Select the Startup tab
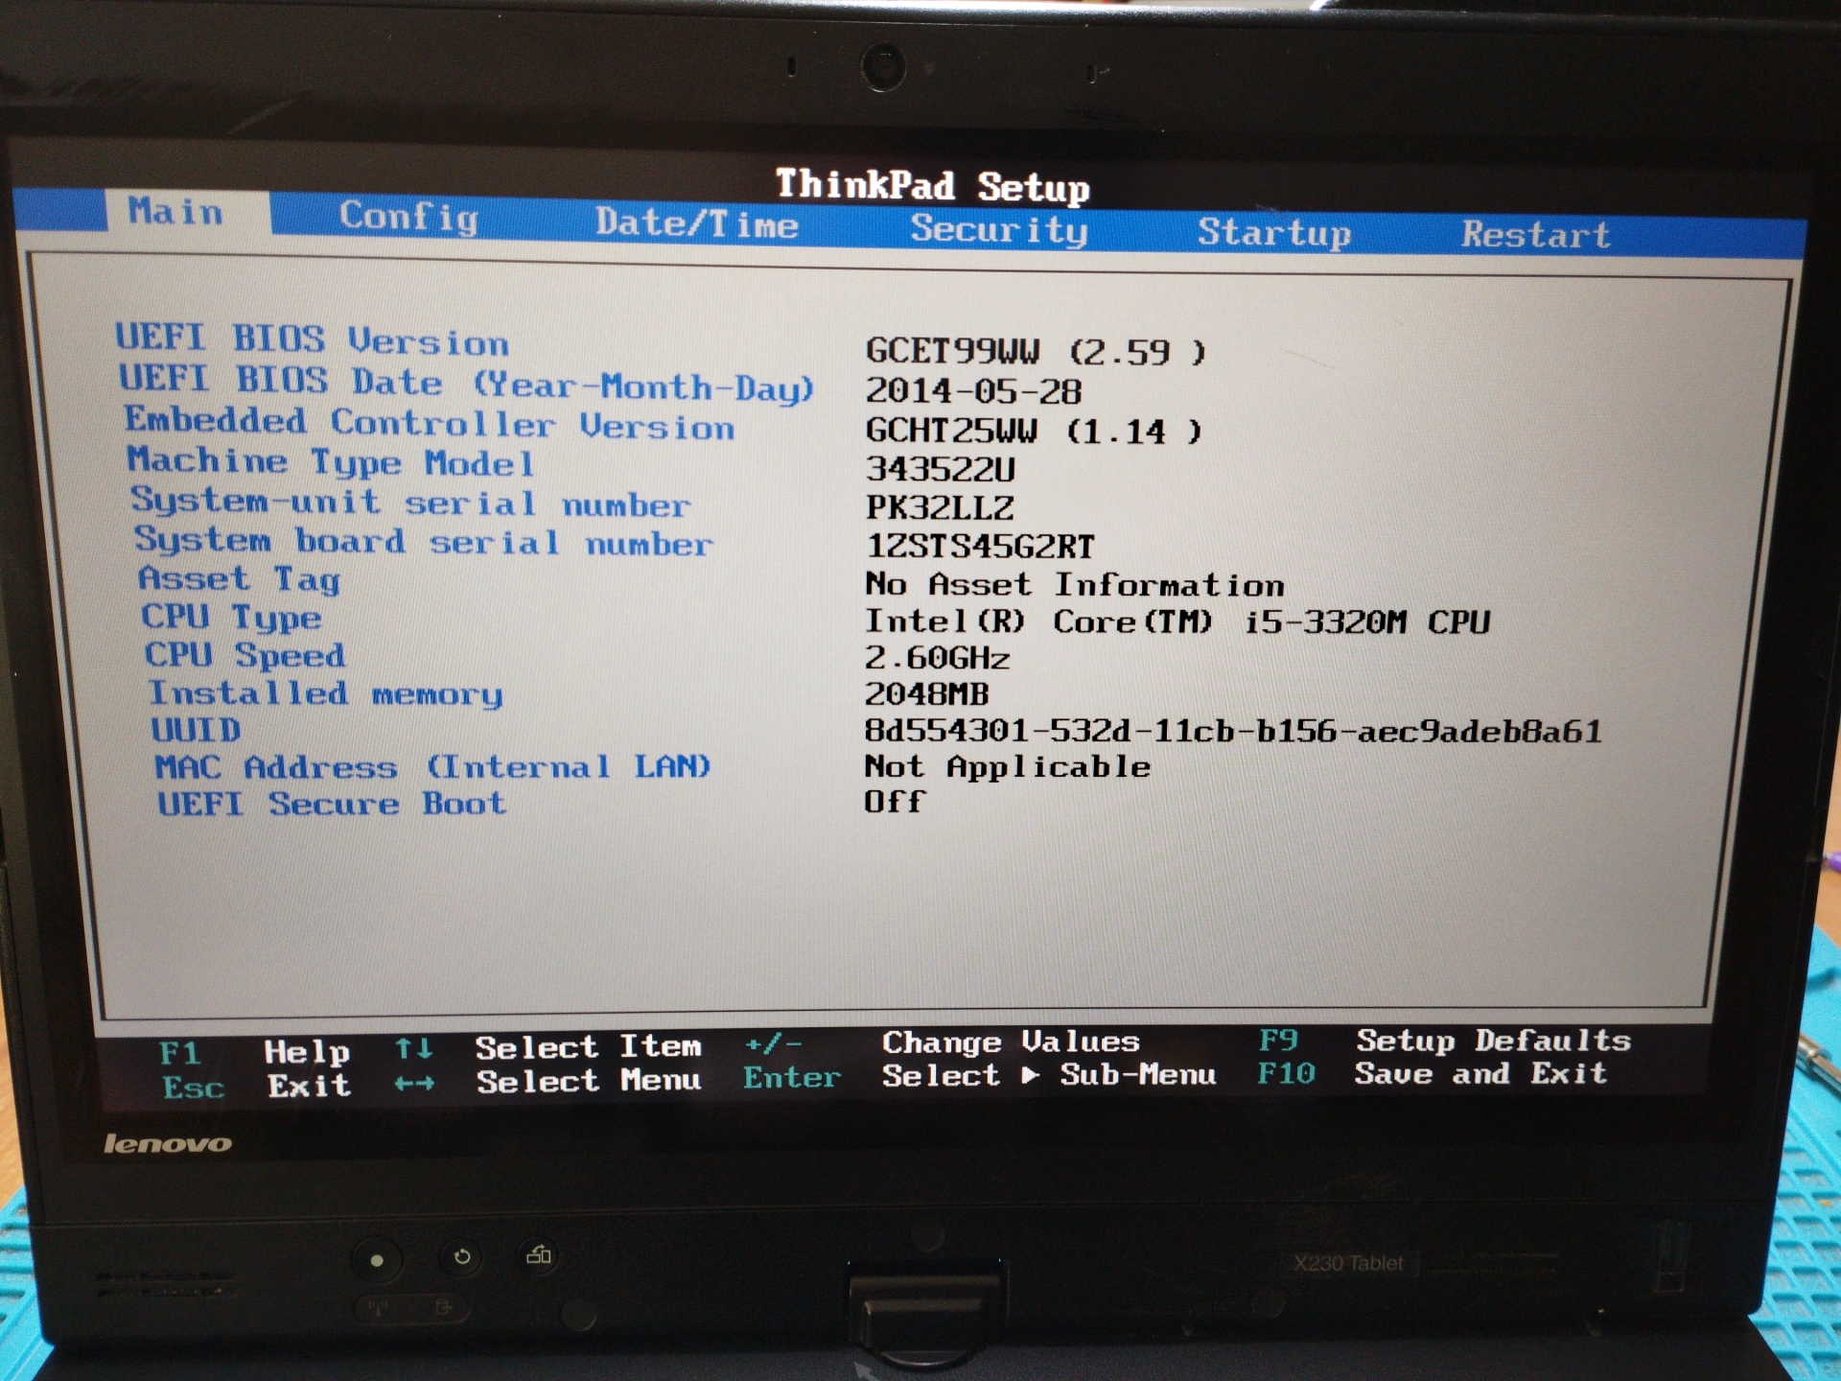Image resolution: width=1841 pixels, height=1381 pixels. coord(1274,233)
